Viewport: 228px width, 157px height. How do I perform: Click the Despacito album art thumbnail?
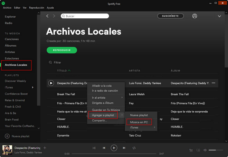click(7, 150)
